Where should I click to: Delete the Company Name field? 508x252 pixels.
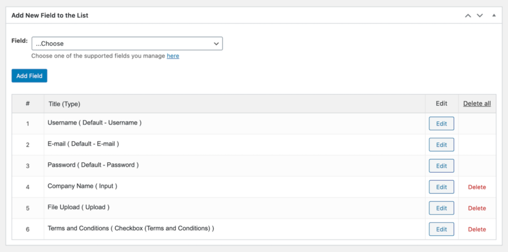477,187
